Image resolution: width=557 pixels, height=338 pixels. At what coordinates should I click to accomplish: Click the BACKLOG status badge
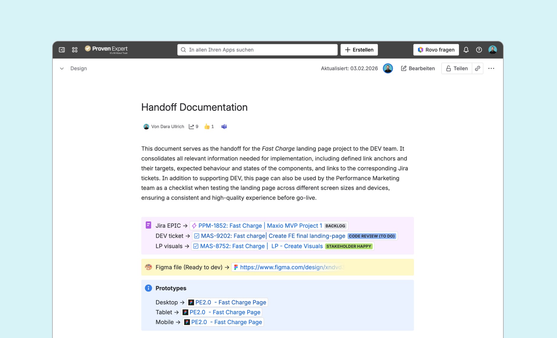pyautogui.click(x=335, y=226)
